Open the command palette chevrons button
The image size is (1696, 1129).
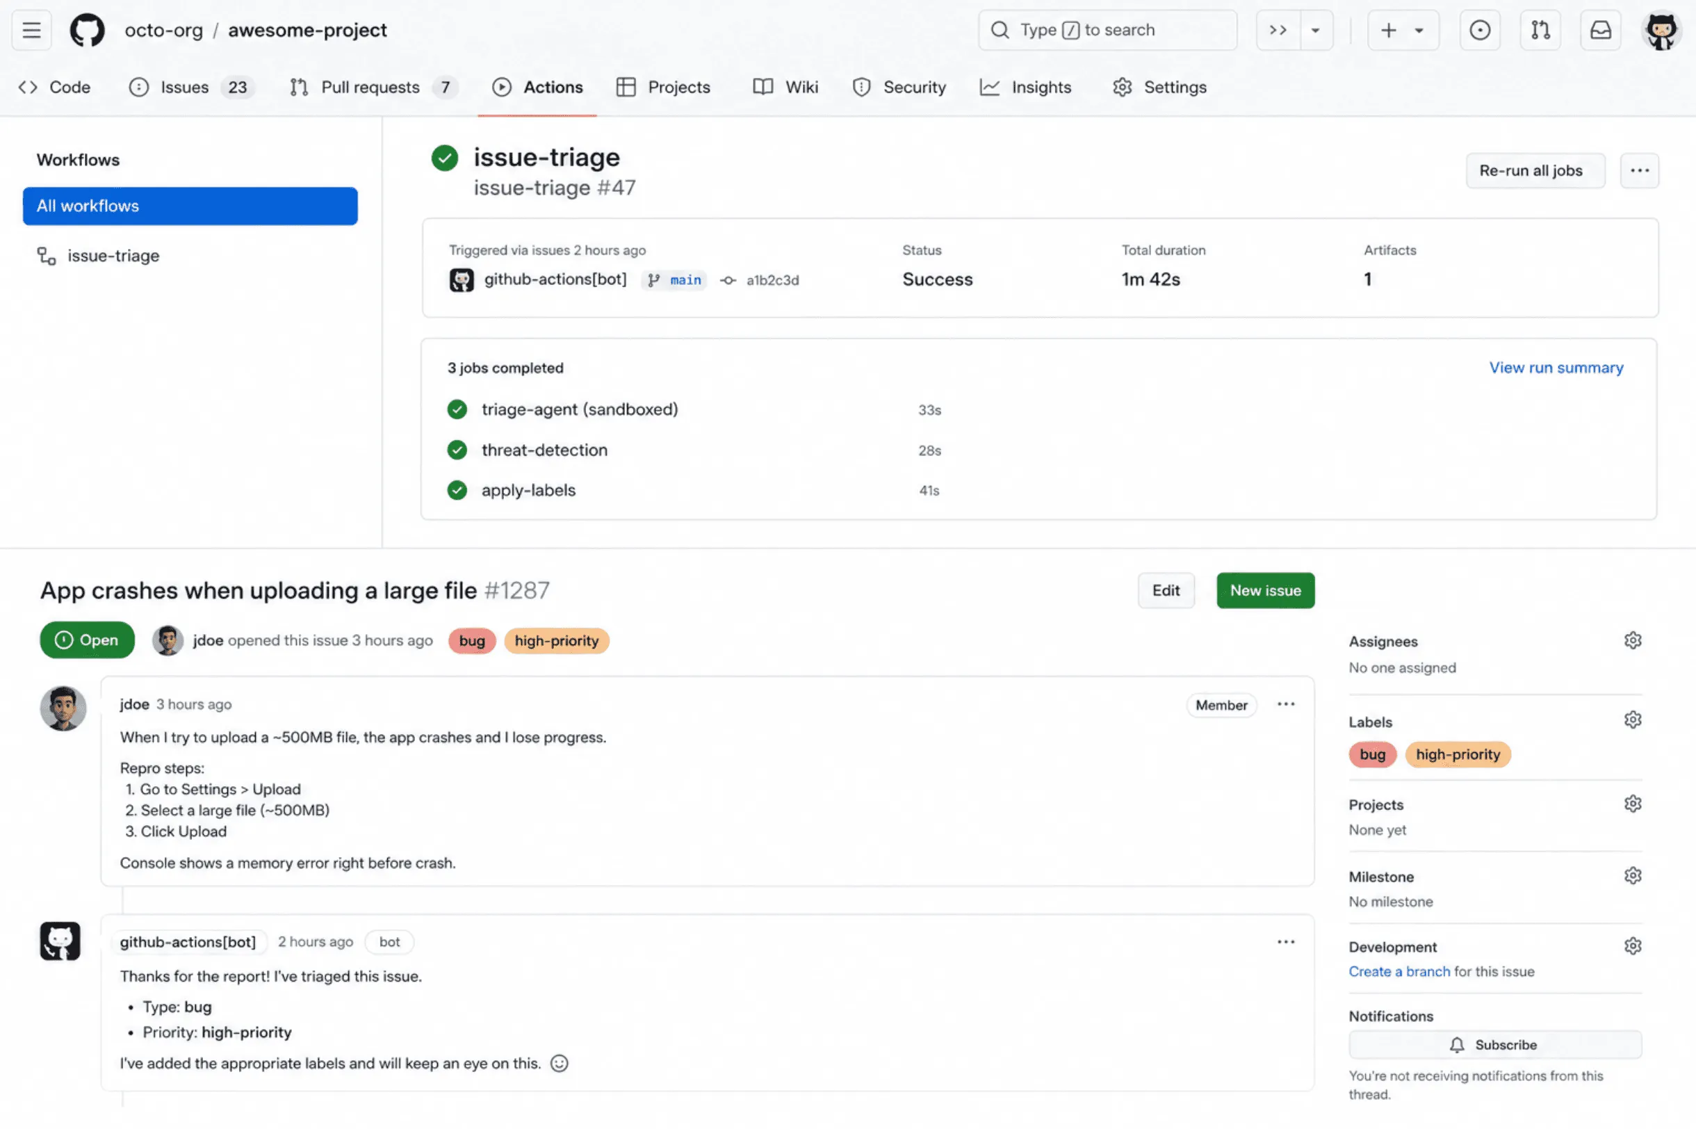[x=1278, y=31]
